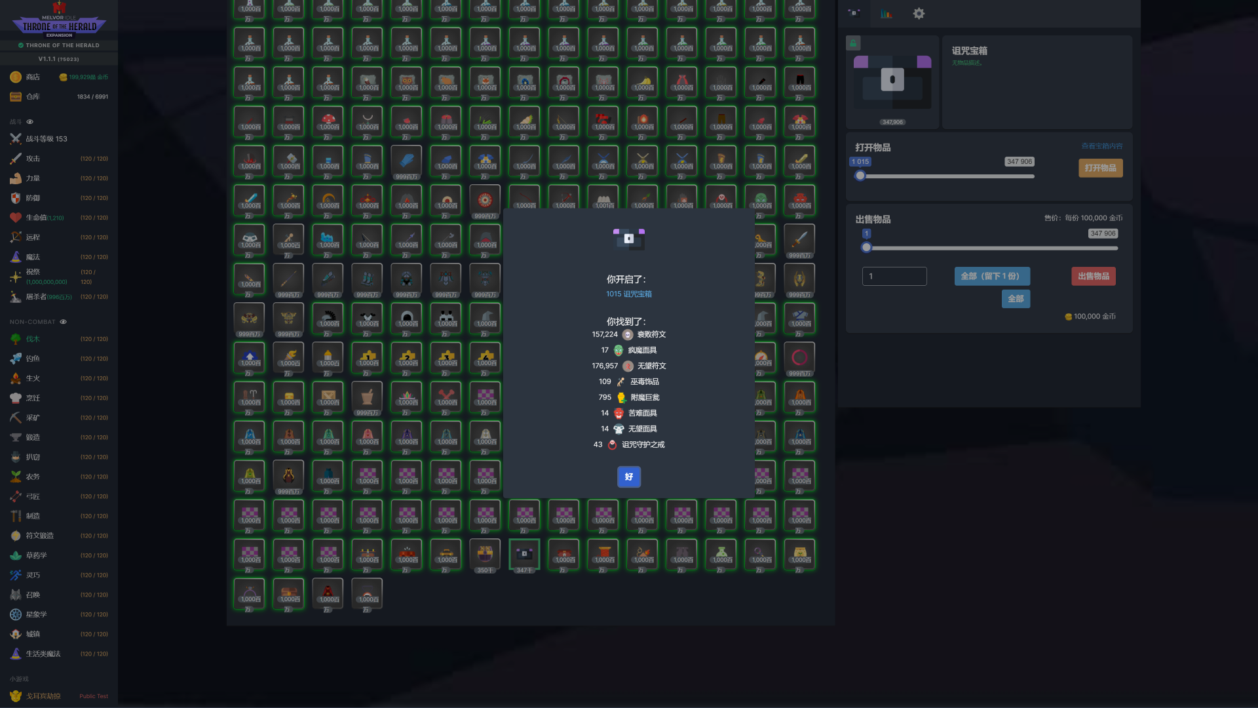Open the 弓匠 fletching skill

(x=59, y=496)
